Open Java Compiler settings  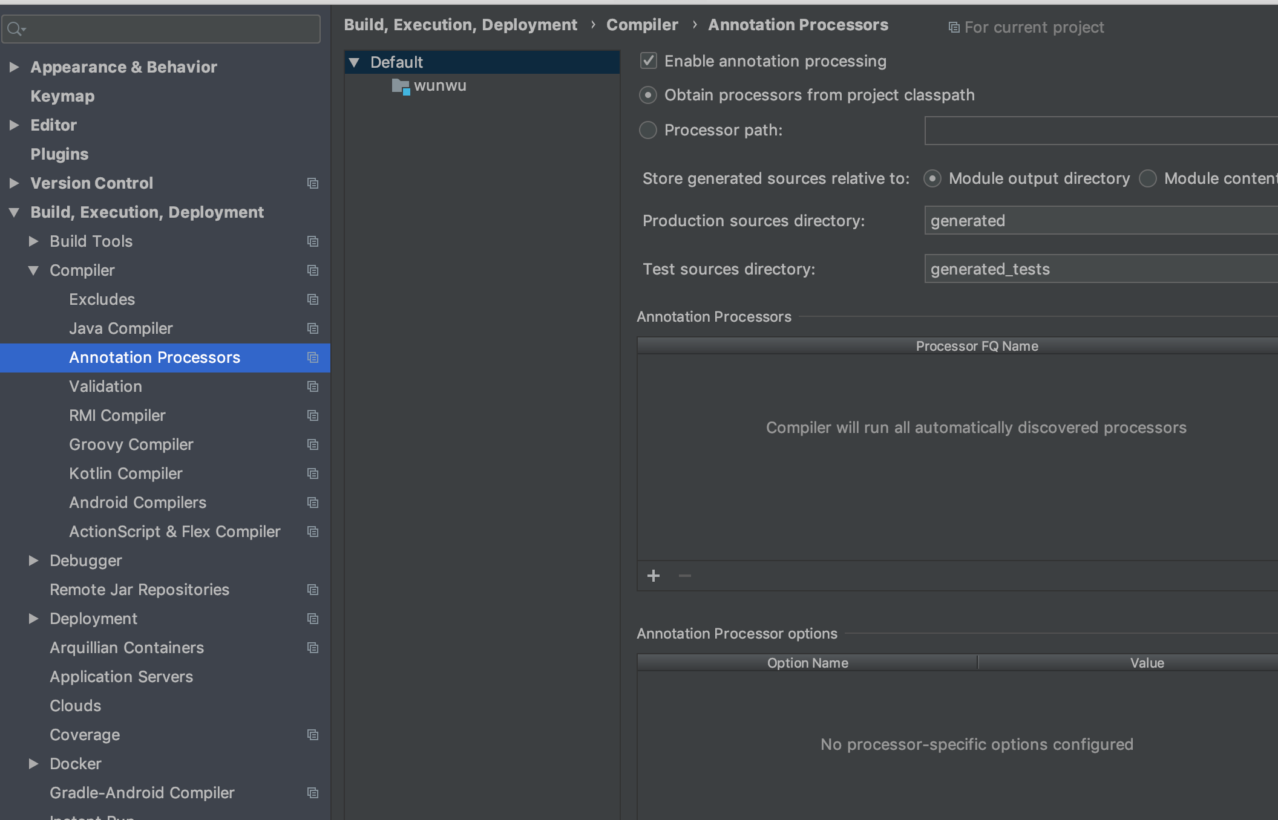pos(121,328)
